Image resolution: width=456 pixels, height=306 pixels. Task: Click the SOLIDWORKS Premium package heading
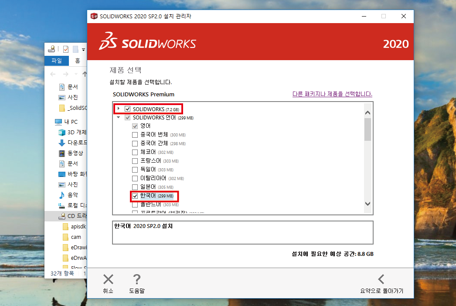click(x=143, y=94)
